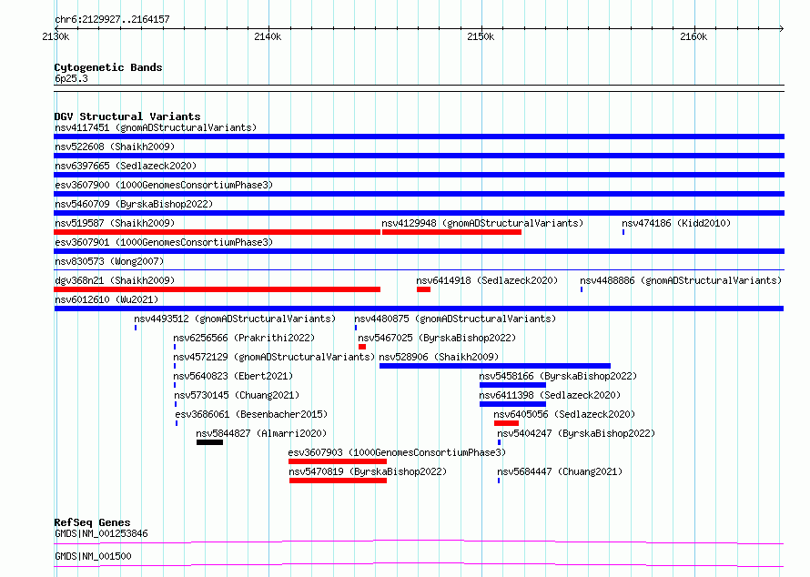Select the nsv4480875 gnomAD variant label

pyautogui.click(x=455, y=319)
